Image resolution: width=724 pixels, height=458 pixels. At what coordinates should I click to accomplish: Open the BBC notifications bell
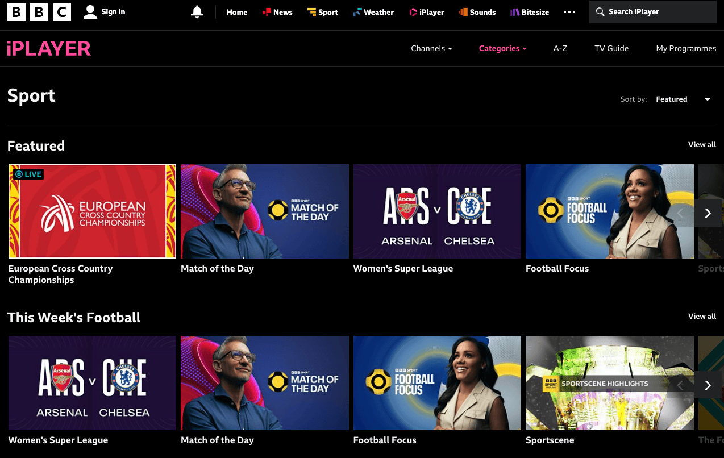click(197, 11)
